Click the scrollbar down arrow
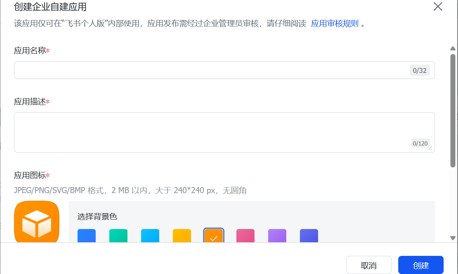458x274 pixels. [x=453, y=238]
